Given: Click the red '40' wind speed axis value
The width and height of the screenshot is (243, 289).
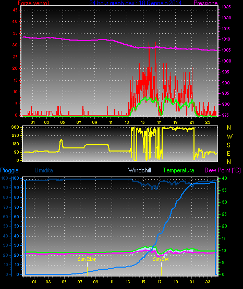Looking at the screenshot, I should (x=15, y=21).
